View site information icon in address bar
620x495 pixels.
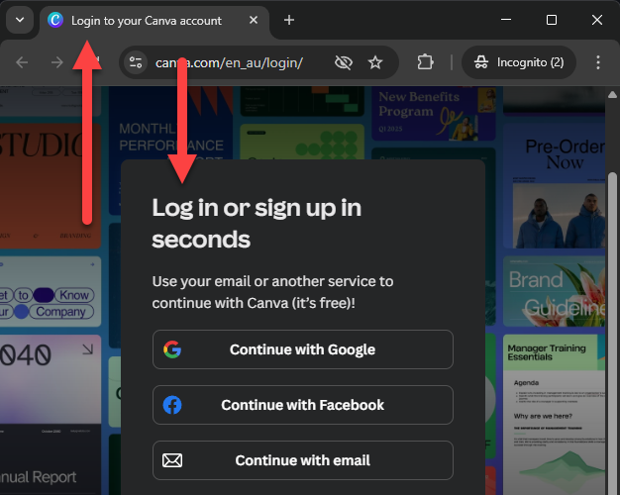click(137, 62)
